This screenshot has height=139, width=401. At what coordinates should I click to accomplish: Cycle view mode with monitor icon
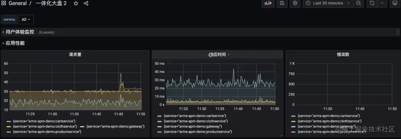[x=395, y=3]
